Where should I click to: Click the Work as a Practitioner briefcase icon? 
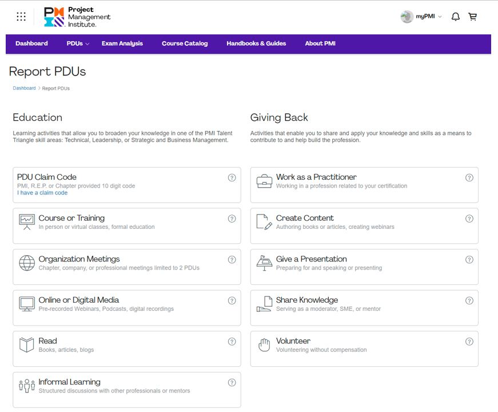click(264, 181)
